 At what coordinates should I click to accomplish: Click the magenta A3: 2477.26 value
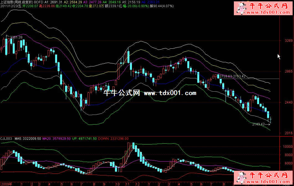point(92,2)
